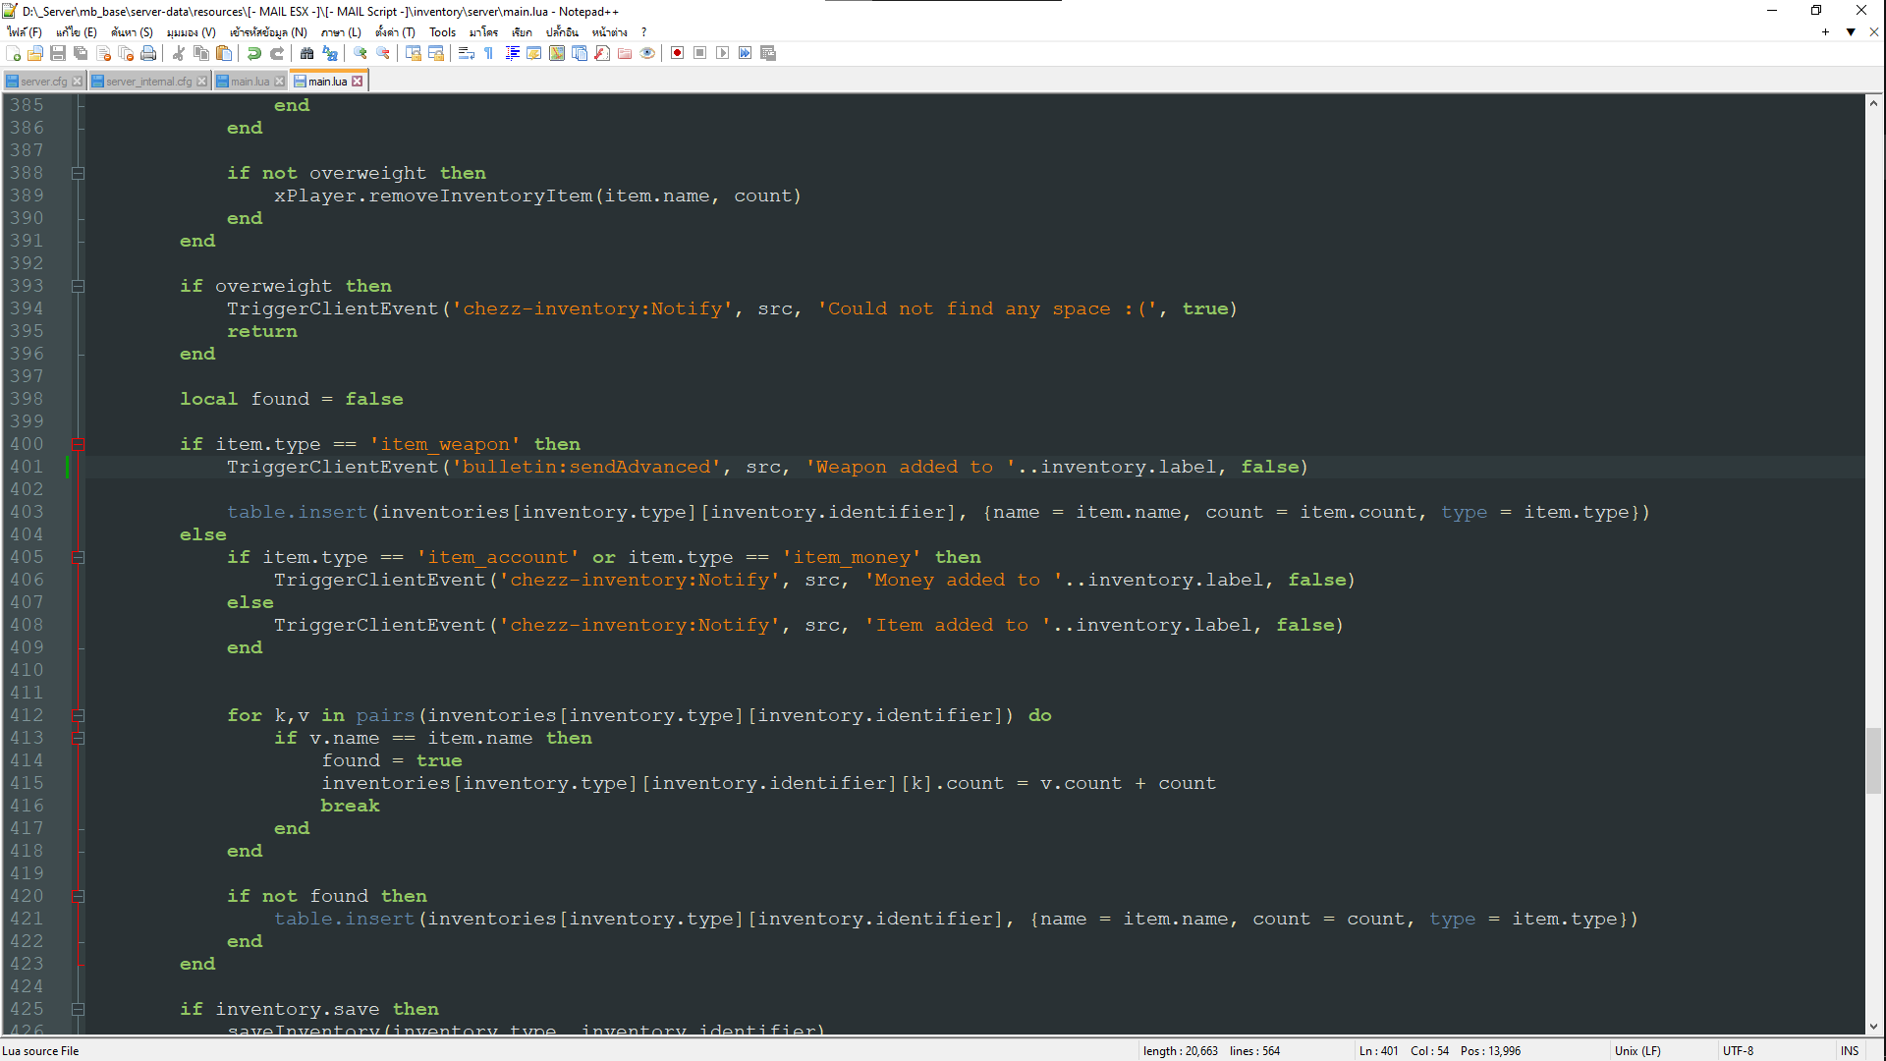Print the current document
This screenshot has width=1886, height=1061.
(x=148, y=54)
